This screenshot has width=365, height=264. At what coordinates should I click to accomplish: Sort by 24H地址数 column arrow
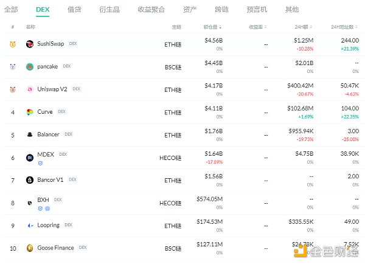click(x=356, y=27)
